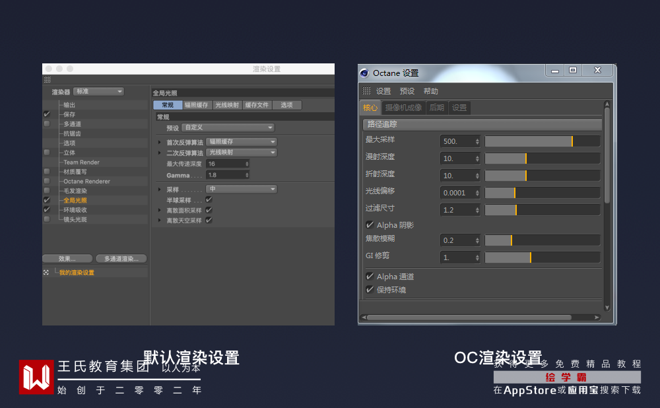Click the 最大采样 slider
Viewport: 660px width, 408px height.
click(x=542, y=141)
